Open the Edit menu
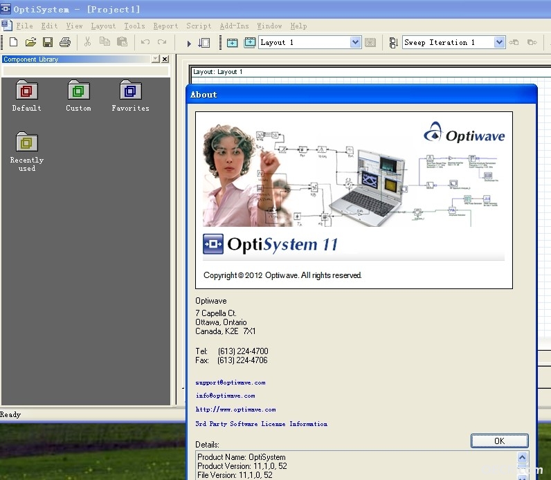 point(49,26)
